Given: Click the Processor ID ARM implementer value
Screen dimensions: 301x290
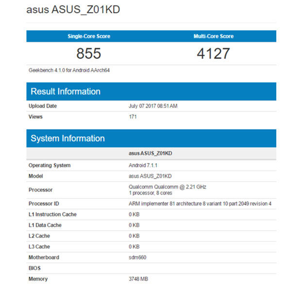Looking at the screenshot, I should click(200, 204).
